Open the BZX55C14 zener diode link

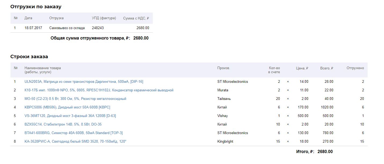63,124
